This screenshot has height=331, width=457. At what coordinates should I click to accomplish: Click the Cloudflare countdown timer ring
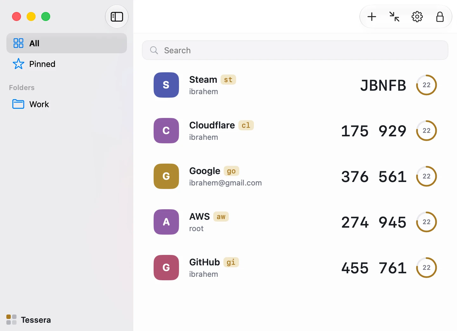[x=427, y=131]
